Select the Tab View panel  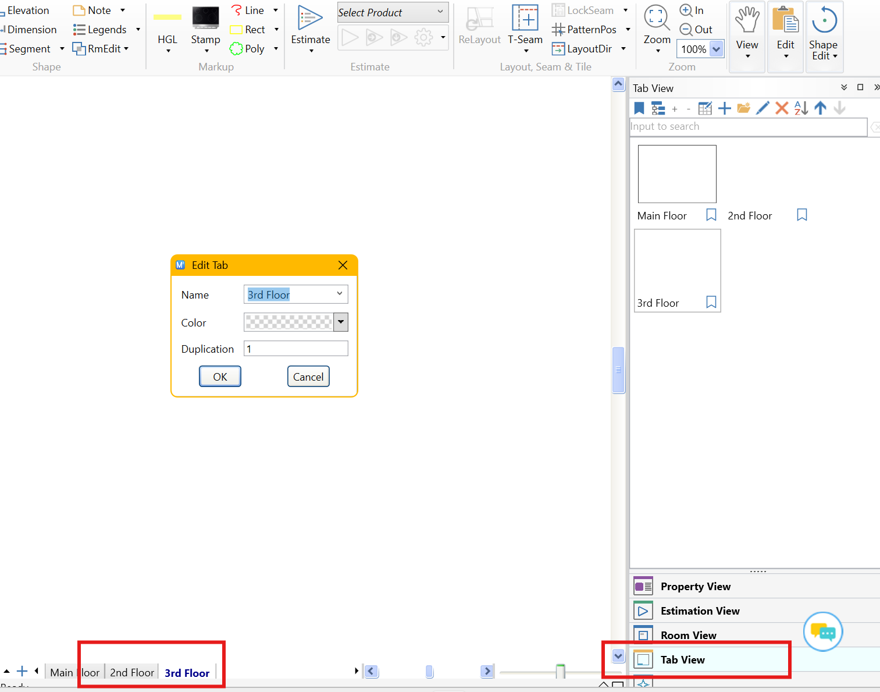pyautogui.click(x=754, y=659)
